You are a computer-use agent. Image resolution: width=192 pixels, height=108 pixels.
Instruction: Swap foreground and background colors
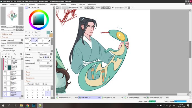52,32
